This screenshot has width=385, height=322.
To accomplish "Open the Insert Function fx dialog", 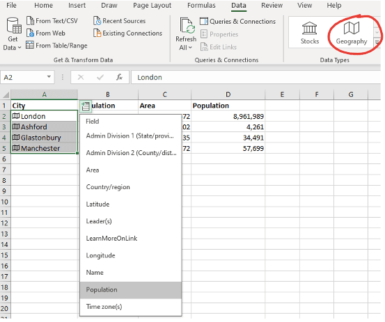I will click(x=119, y=77).
